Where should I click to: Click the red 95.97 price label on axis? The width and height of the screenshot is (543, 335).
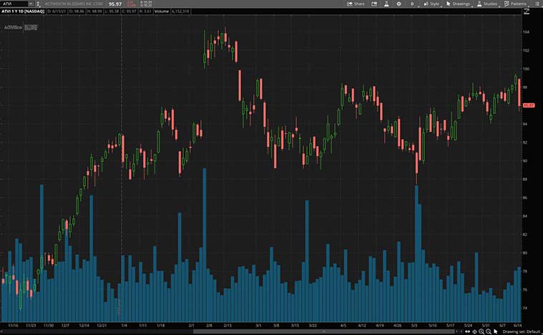click(x=529, y=105)
